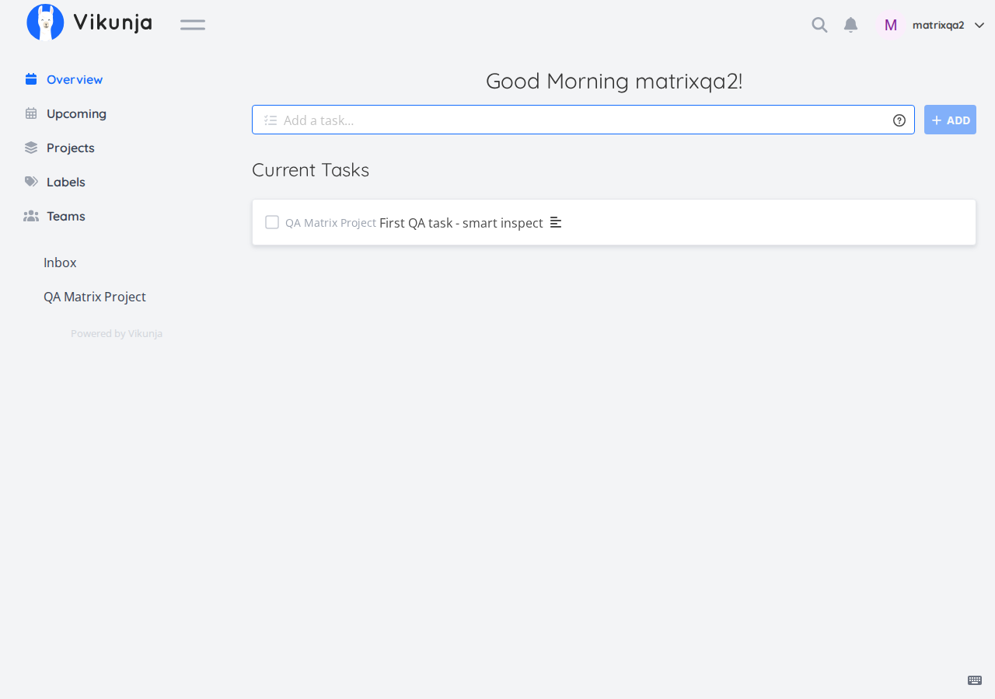Click the Vikunja wordmark
This screenshot has width=995, height=699.
pyautogui.click(x=113, y=23)
